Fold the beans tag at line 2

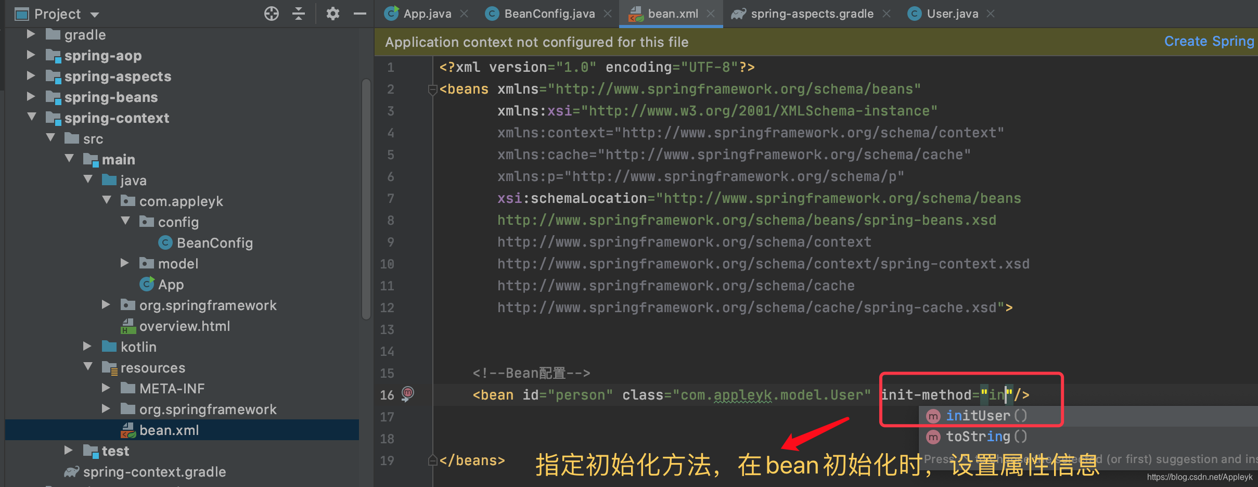tap(432, 90)
